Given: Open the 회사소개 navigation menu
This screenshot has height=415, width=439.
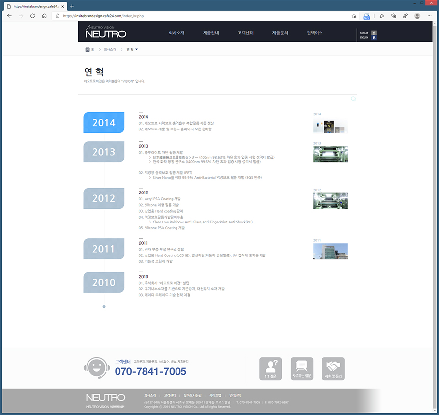Looking at the screenshot, I should tap(176, 33).
